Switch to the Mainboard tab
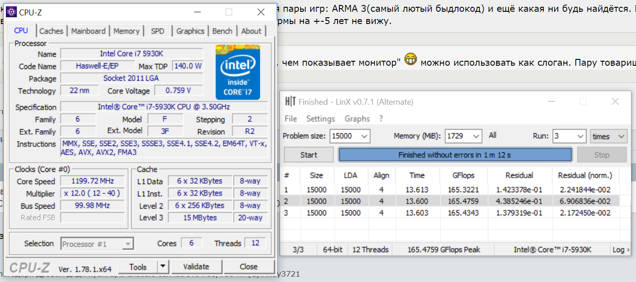636x282 pixels. [x=88, y=31]
